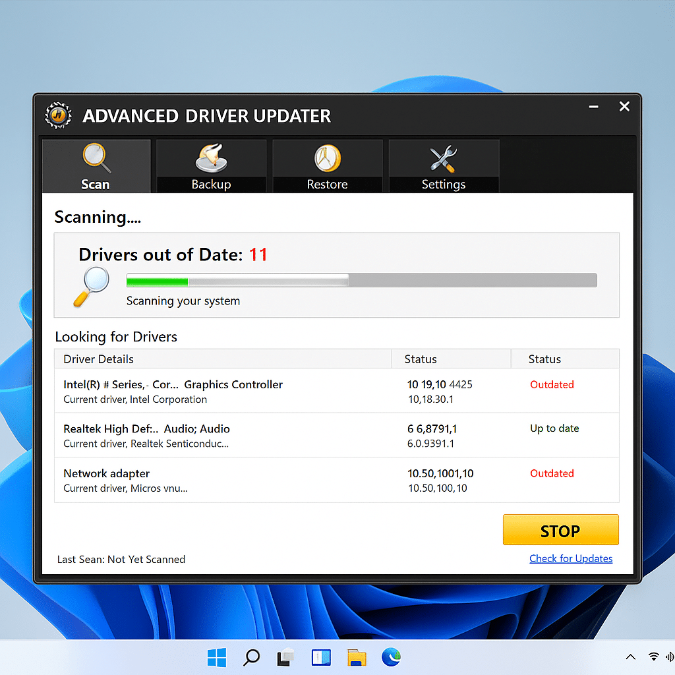
Task: Open the Check for Updates link
Action: 571,558
